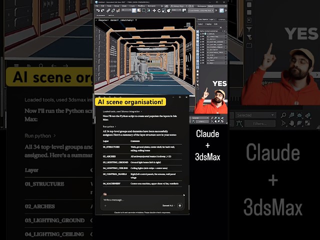
Task: Click the Scene Explorer search field
Action: click(208, 27)
